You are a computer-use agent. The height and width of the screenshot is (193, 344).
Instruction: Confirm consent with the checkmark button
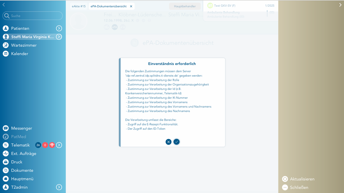(176, 142)
